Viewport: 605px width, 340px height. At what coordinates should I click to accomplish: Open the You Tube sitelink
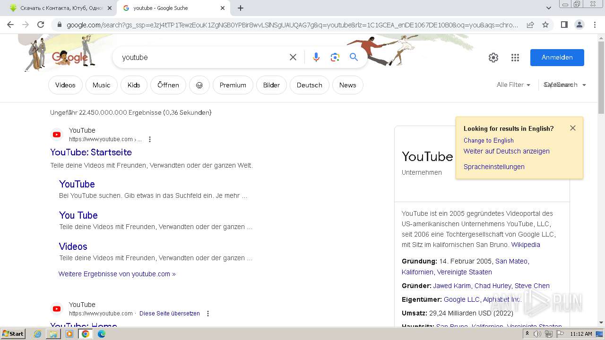[78, 215]
